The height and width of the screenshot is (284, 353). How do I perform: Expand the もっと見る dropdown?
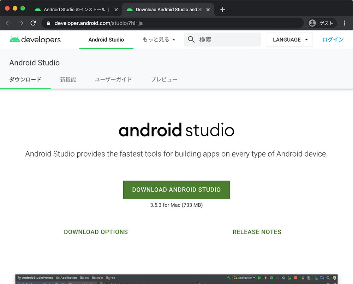pos(159,40)
